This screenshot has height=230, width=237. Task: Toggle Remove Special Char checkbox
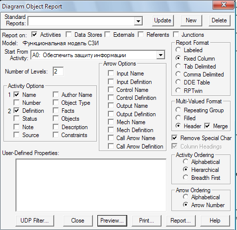point(174,138)
